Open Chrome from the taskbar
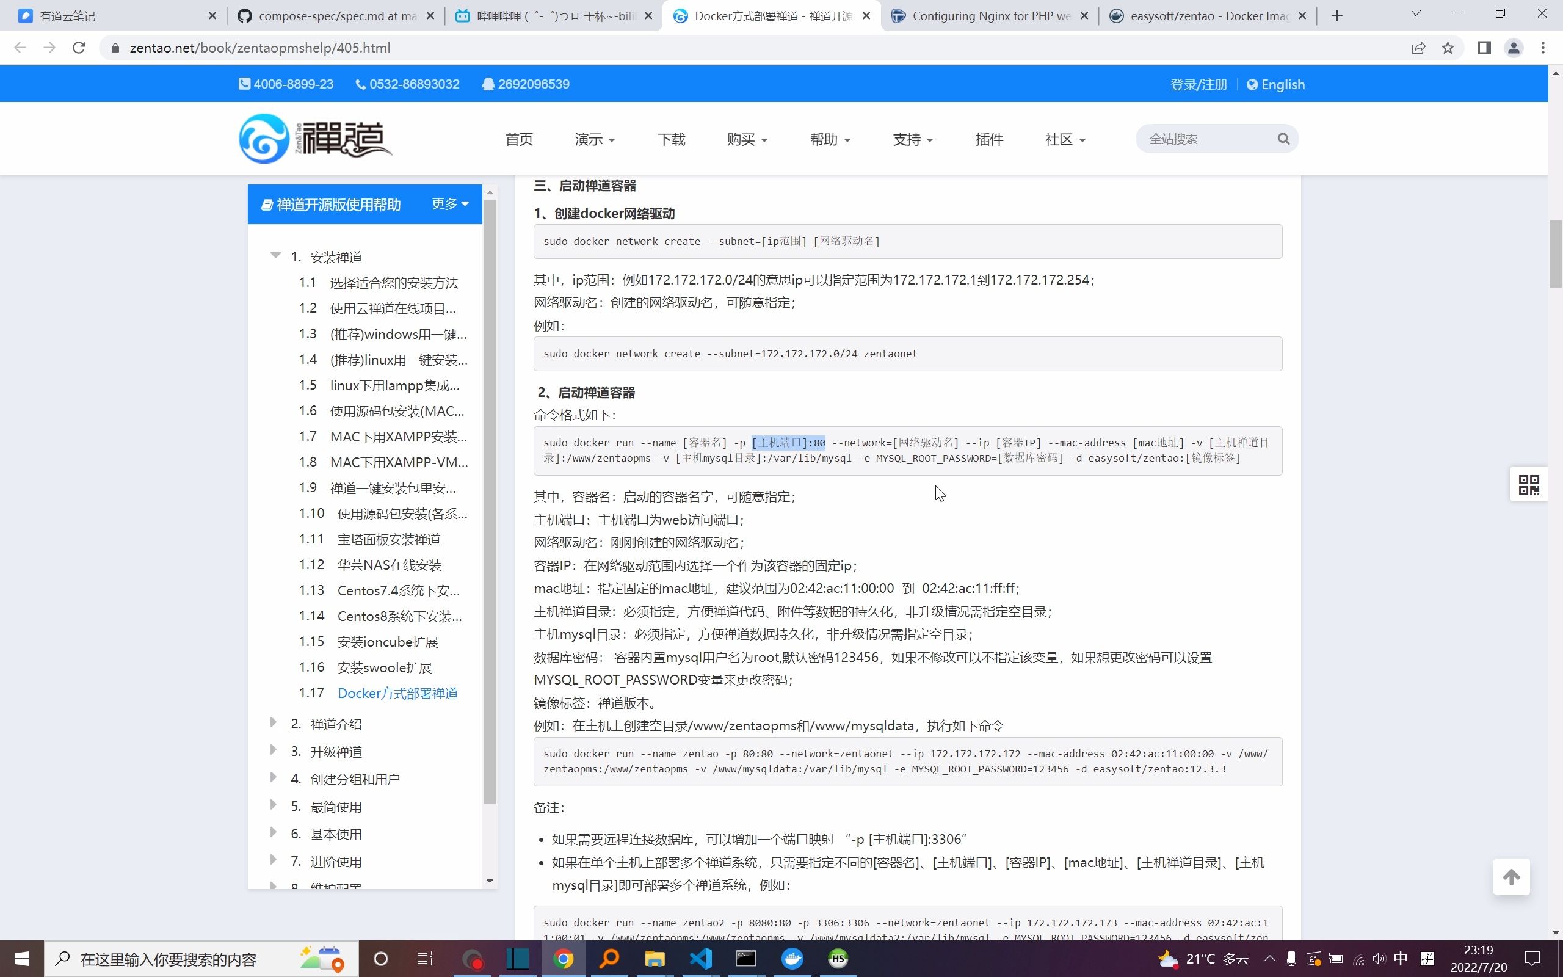 pos(563,959)
